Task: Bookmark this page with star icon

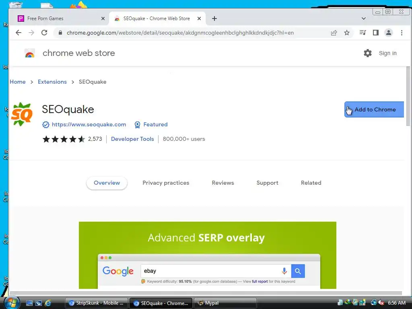Action: coord(347,33)
